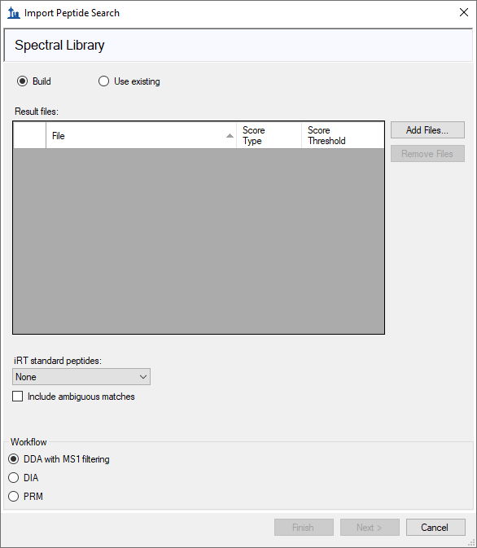Click the Add Files... button
Viewport: 477px width, 548px height.
point(427,130)
